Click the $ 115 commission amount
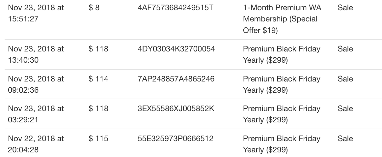The height and width of the screenshot is (157, 382). [98, 139]
